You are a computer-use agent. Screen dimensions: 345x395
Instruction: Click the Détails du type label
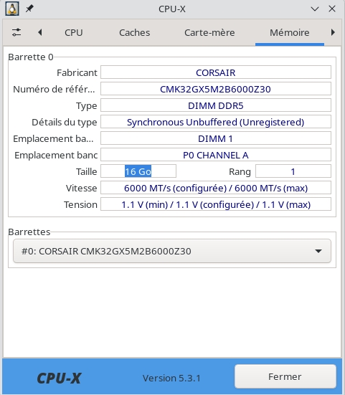[x=65, y=122]
